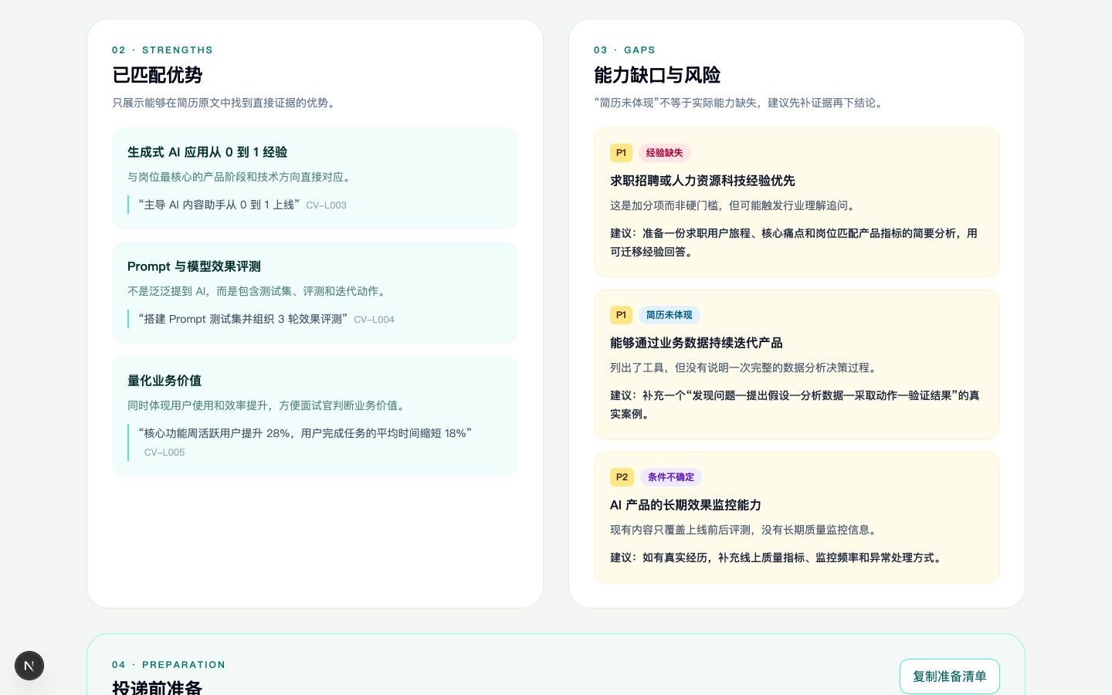Click the CV-L005 evidence reference

(164, 453)
